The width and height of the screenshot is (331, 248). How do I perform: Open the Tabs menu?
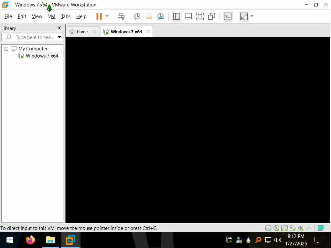coord(66,16)
